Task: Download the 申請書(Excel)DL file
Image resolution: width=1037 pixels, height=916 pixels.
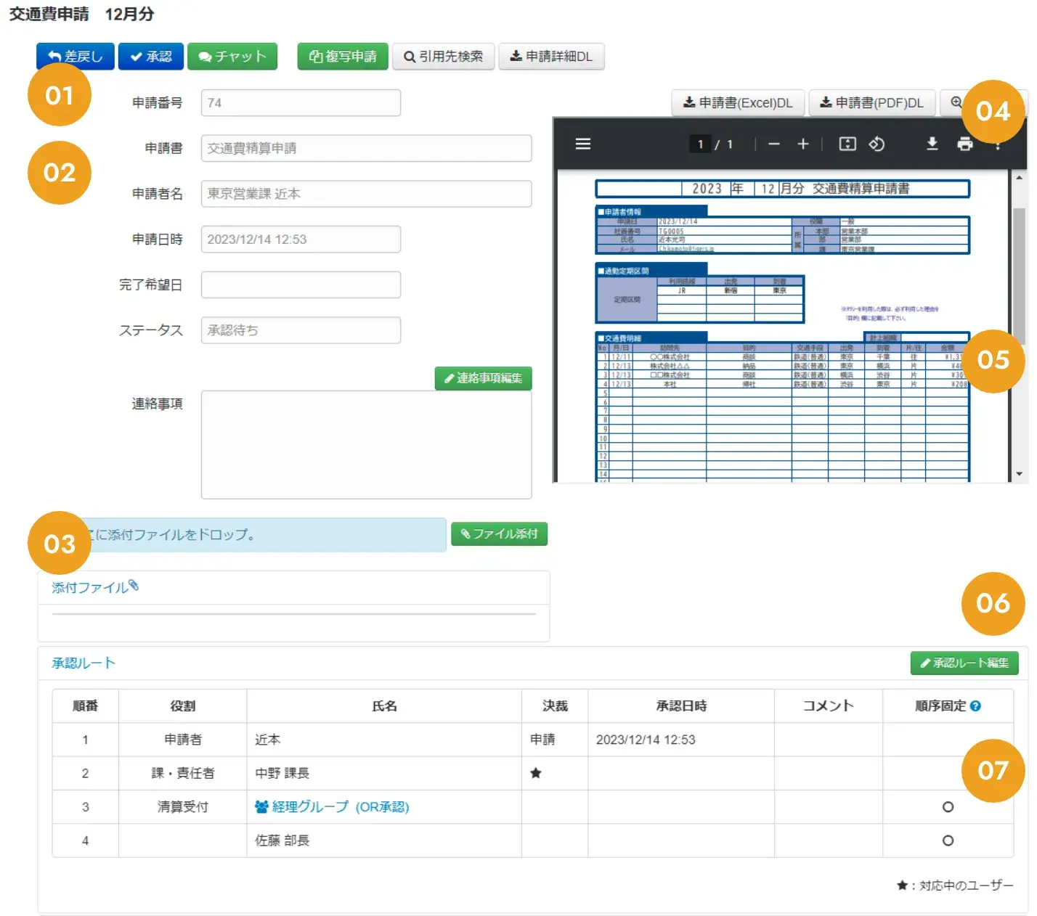Action: [x=739, y=103]
